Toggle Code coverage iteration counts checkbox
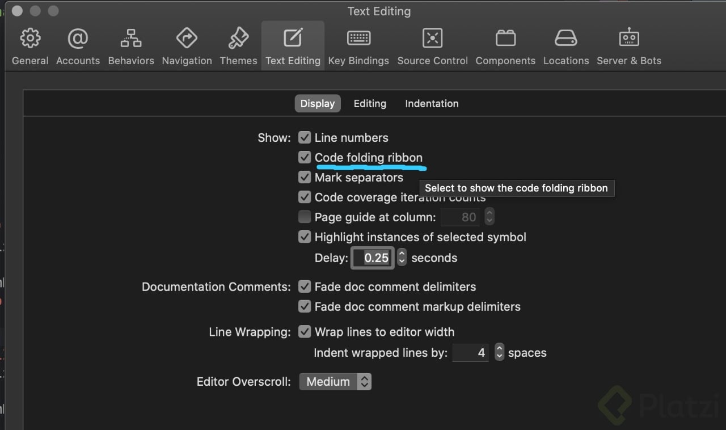 click(305, 197)
